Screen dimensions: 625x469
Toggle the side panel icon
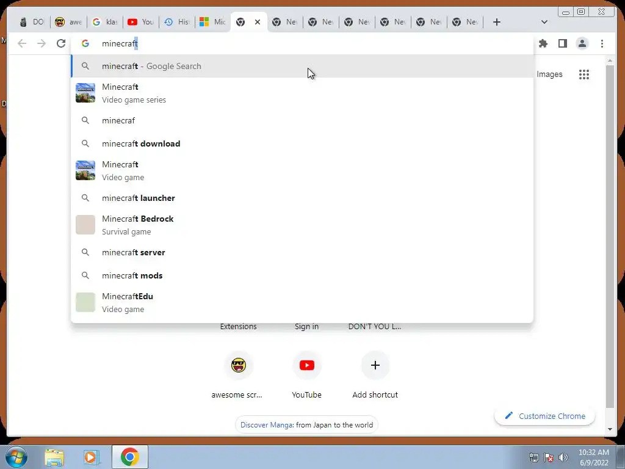tap(562, 43)
